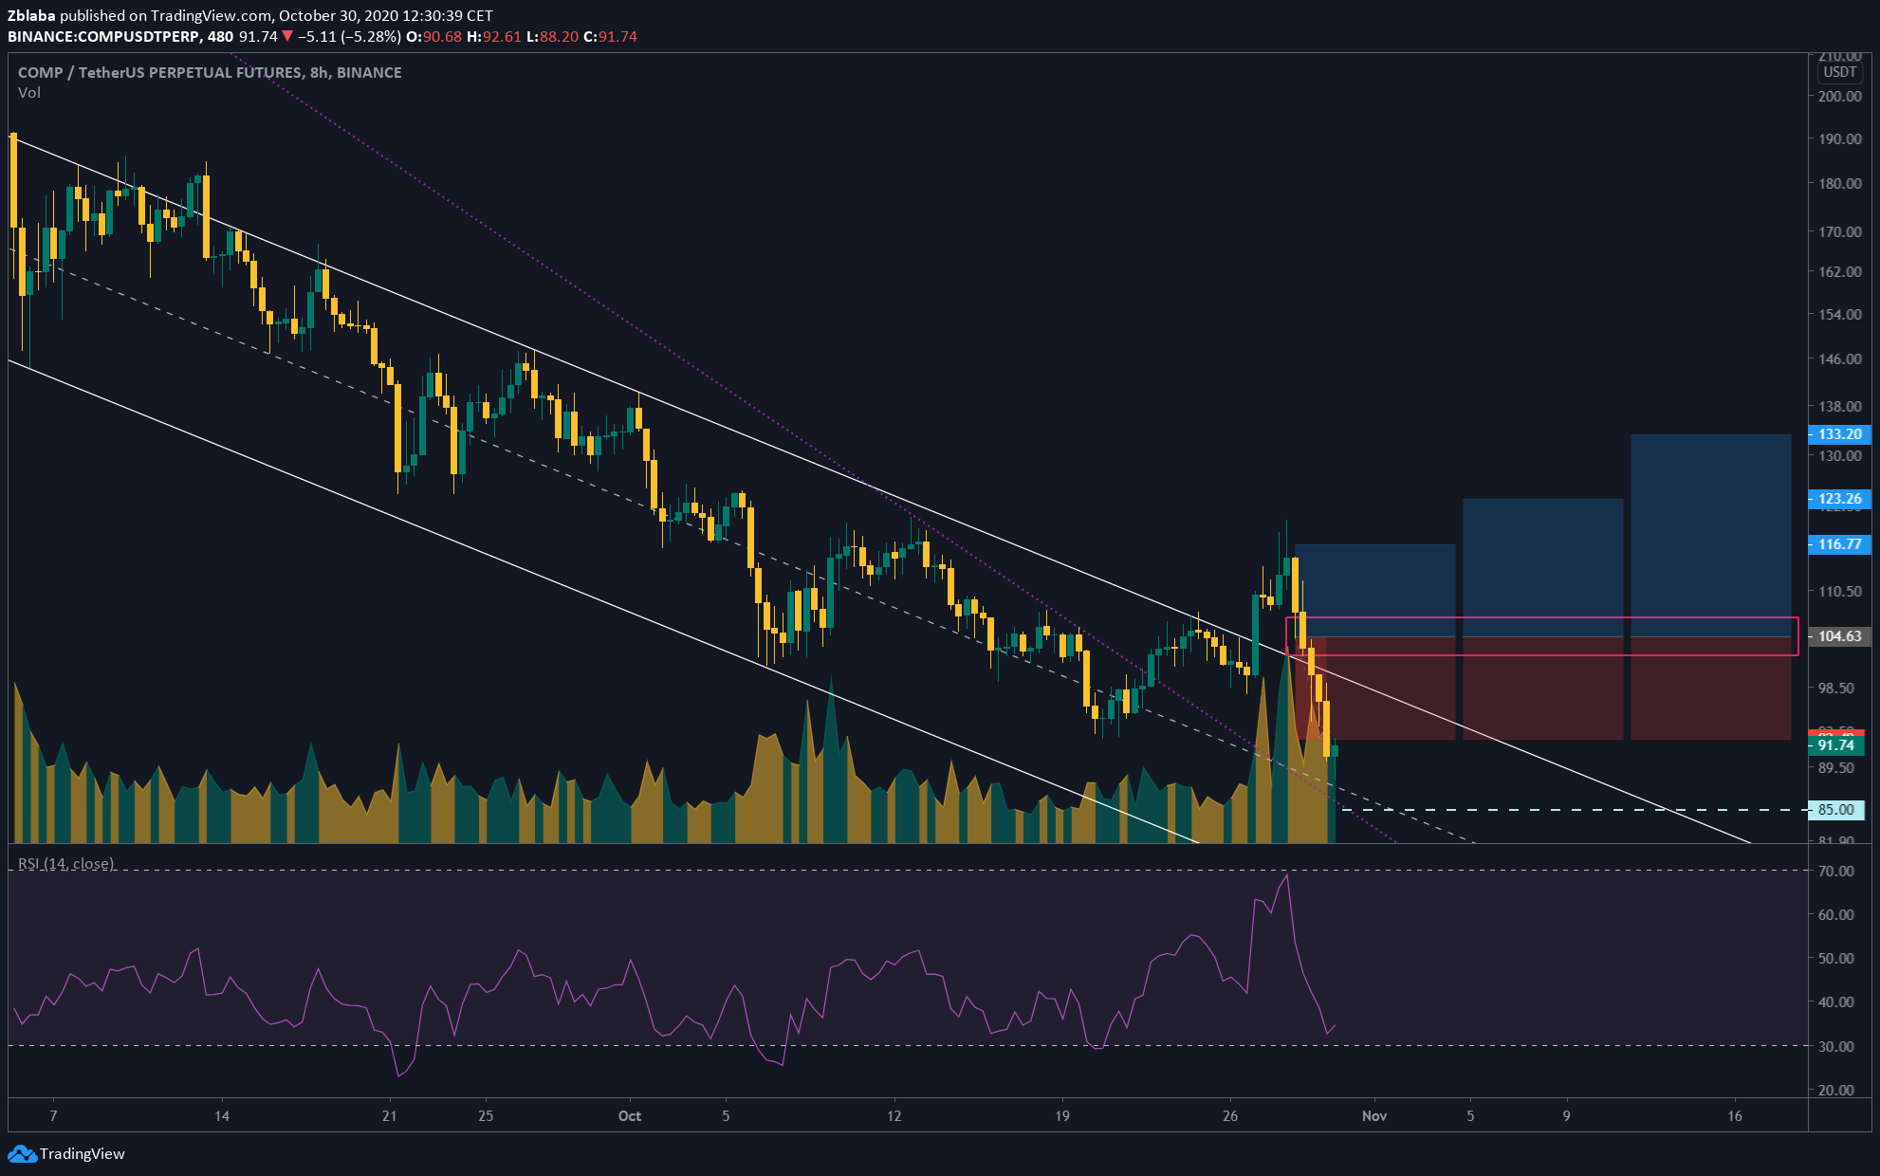
Task: Click the tallest blue profit-target rectangle
Action: click(1710, 535)
